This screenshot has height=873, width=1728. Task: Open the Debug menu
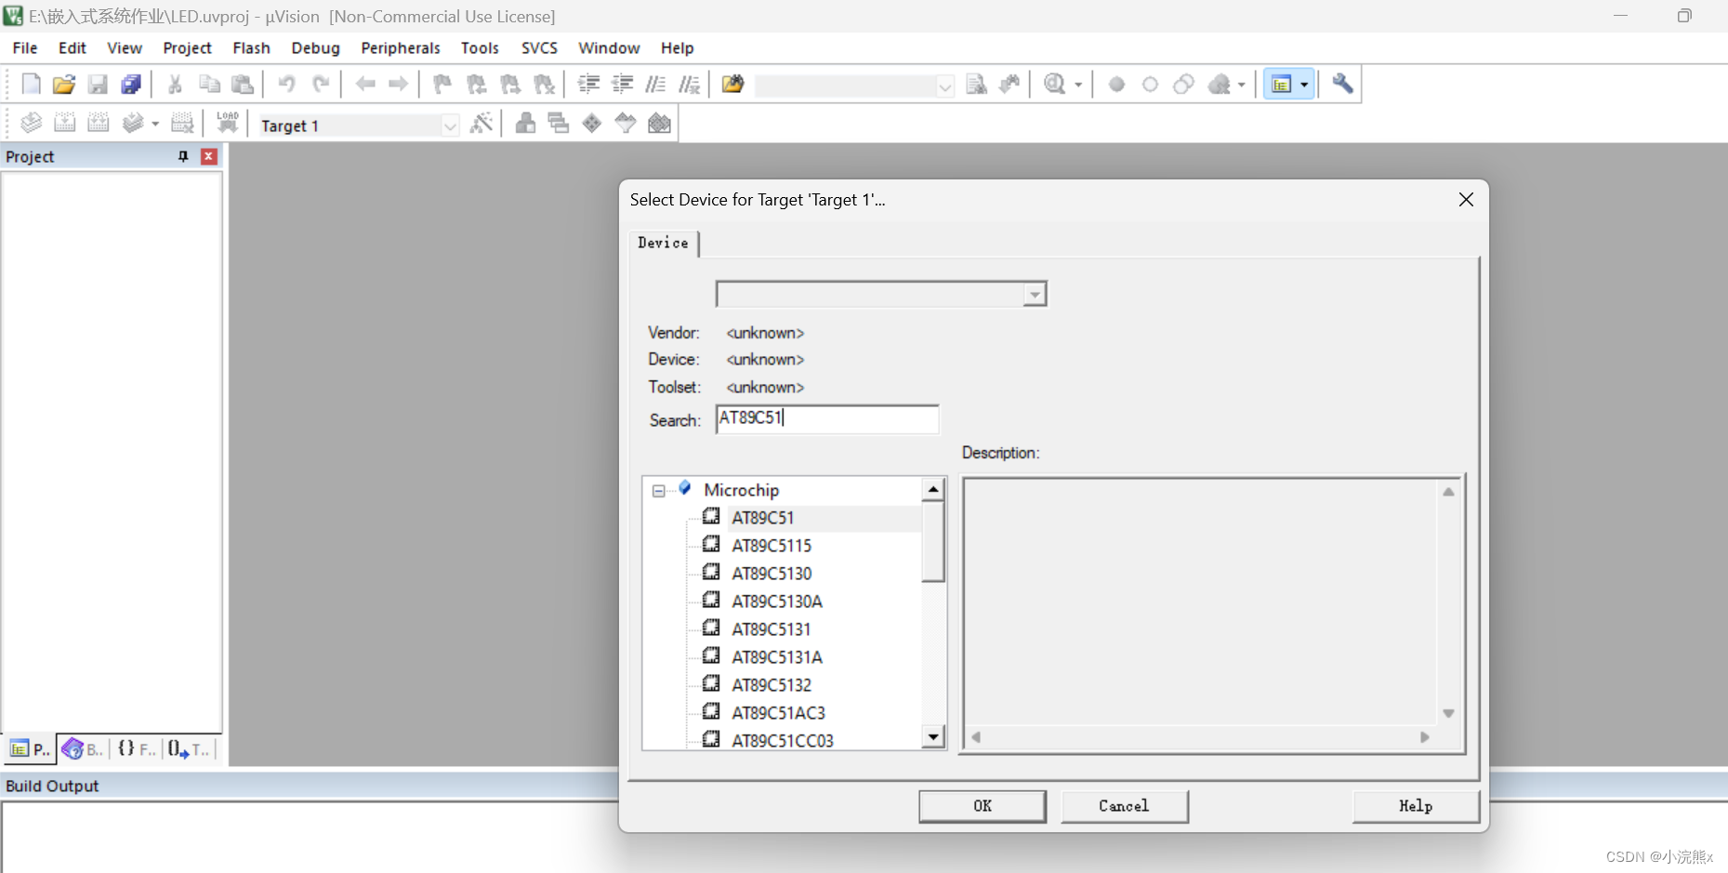point(315,47)
